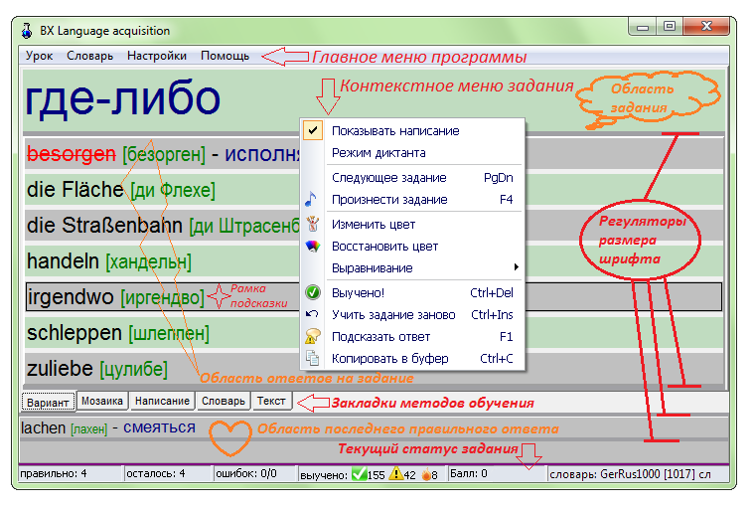Viewport: 755px width, 510px height.
Task: Click the green check icon in status bar
Action: click(359, 474)
